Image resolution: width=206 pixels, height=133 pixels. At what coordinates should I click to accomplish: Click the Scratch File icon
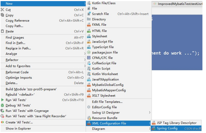[x=89, y=14]
